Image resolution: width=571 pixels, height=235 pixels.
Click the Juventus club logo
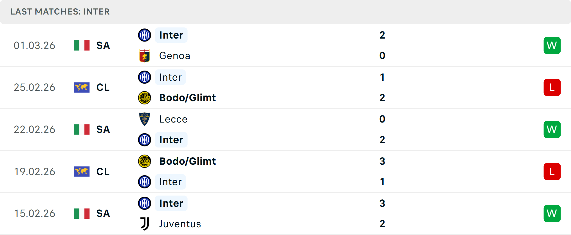(x=145, y=224)
